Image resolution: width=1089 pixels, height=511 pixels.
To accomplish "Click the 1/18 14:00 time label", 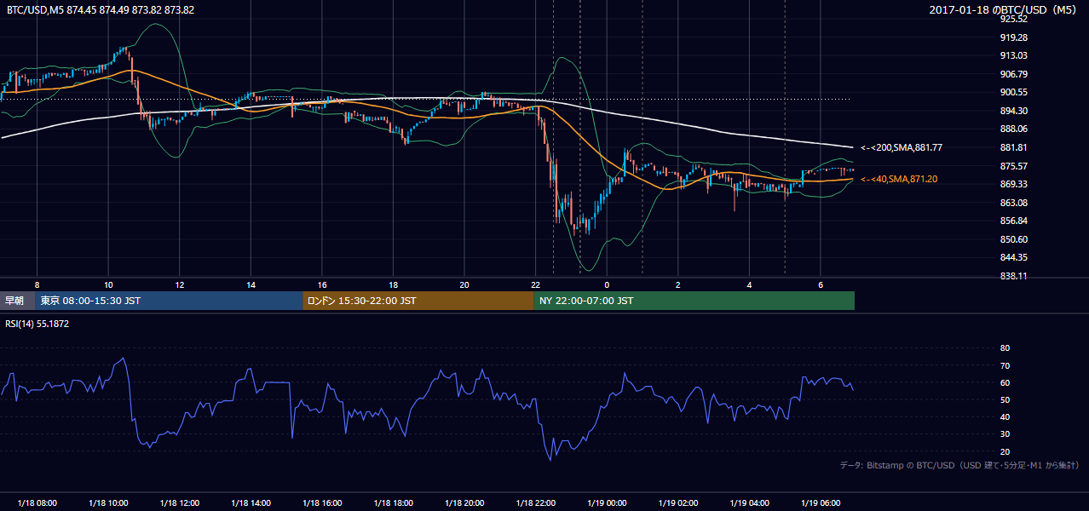I will tap(251, 503).
